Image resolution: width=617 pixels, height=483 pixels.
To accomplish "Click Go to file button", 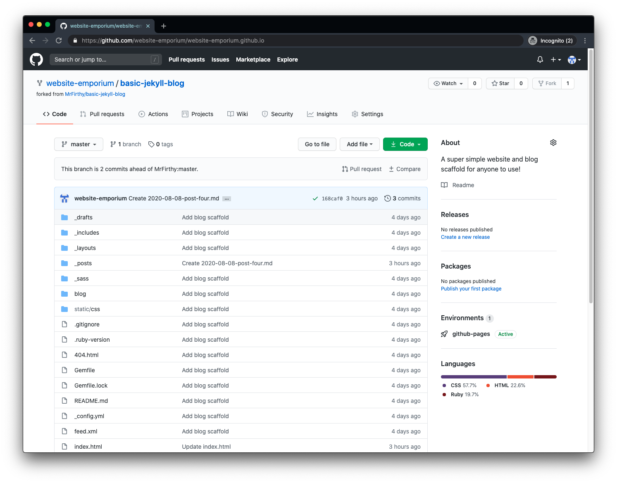I will pos(317,144).
